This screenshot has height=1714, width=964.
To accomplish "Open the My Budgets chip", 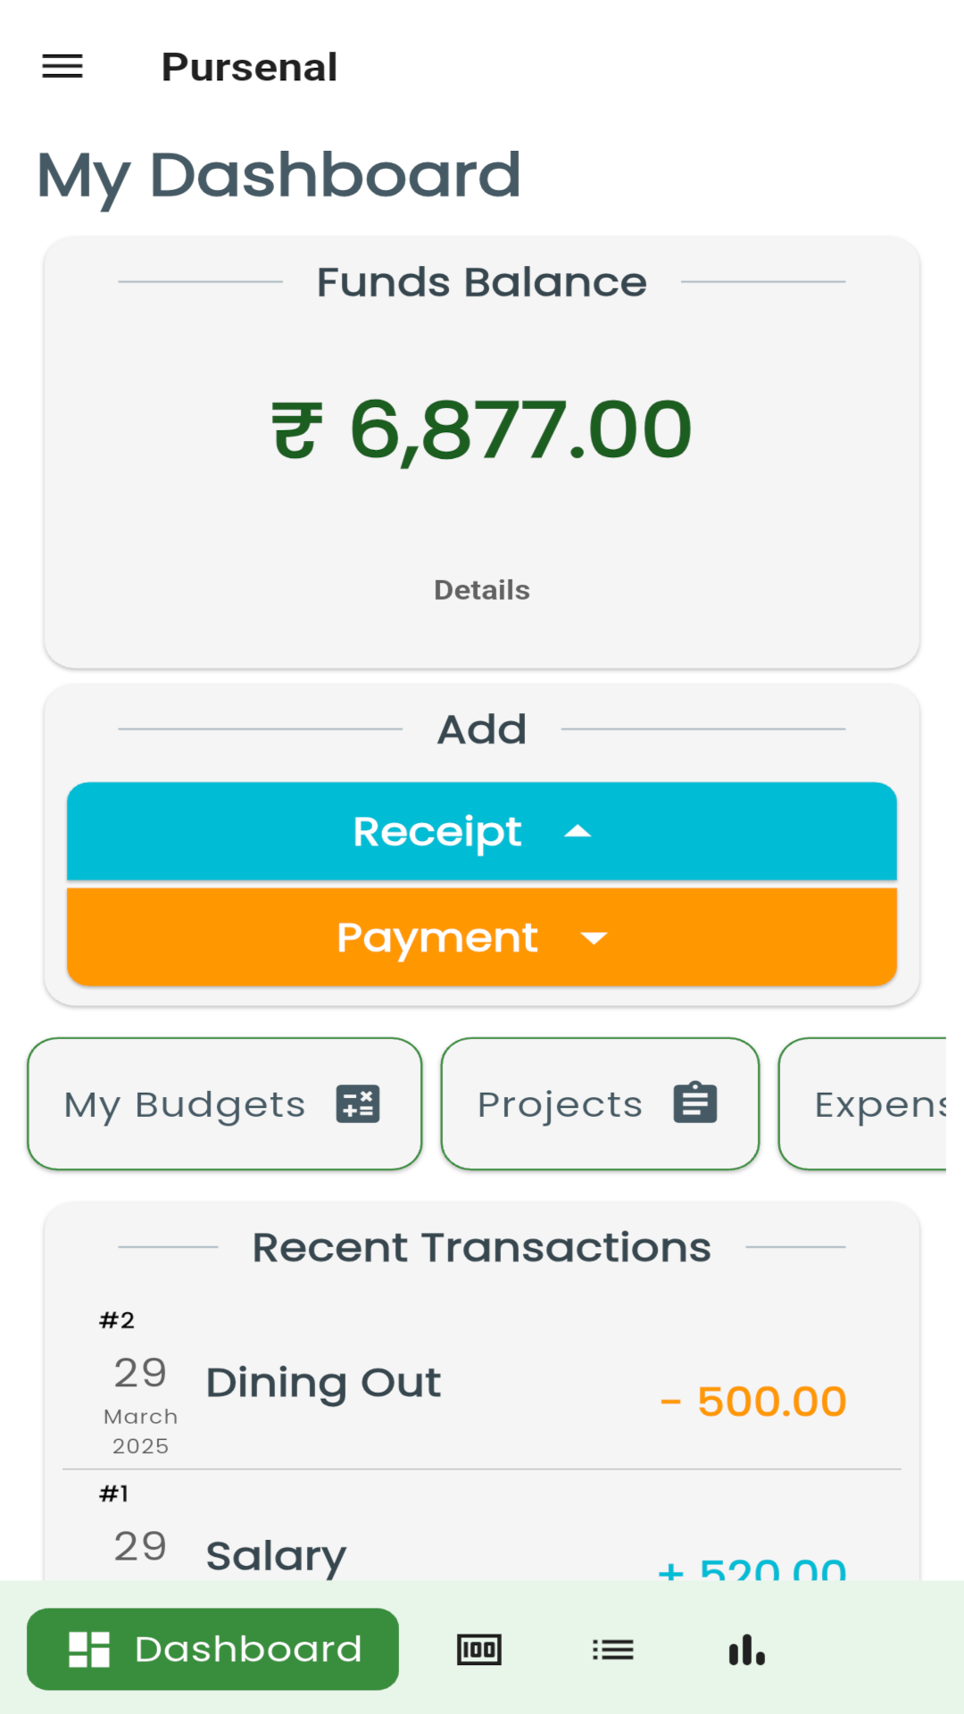I will click(x=224, y=1103).
